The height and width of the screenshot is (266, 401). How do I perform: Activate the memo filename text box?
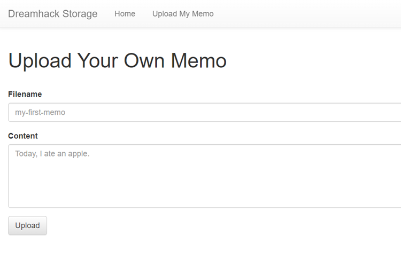(x=203, y=113)
